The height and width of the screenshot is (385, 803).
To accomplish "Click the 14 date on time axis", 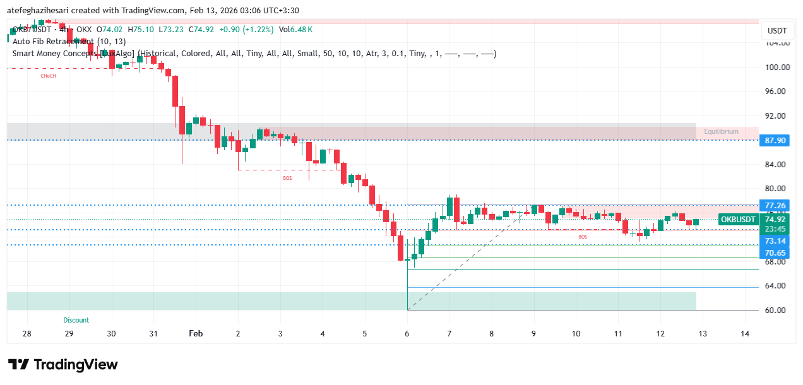I will [x=745, y=333].
